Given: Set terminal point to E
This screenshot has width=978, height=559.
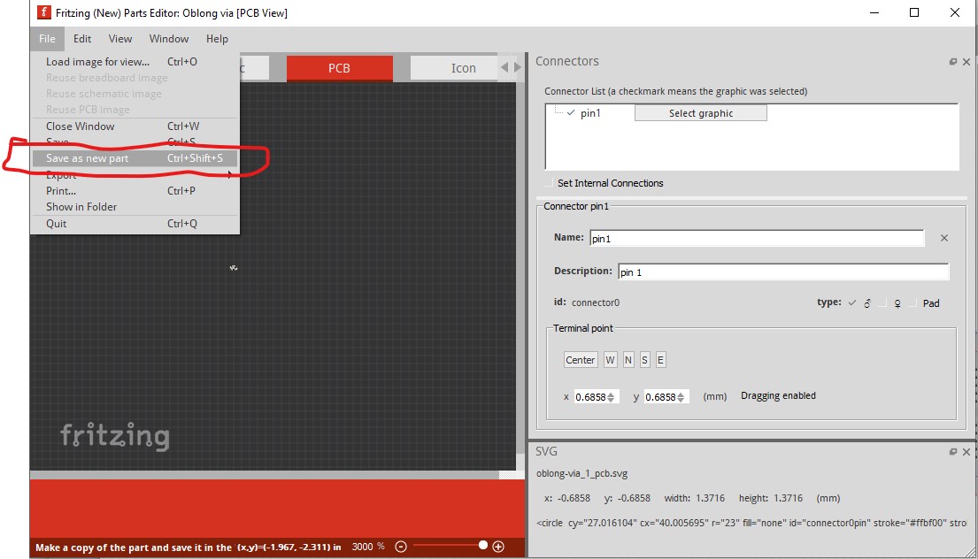Looking at the screenshot, I should click(x=660, y=360).
